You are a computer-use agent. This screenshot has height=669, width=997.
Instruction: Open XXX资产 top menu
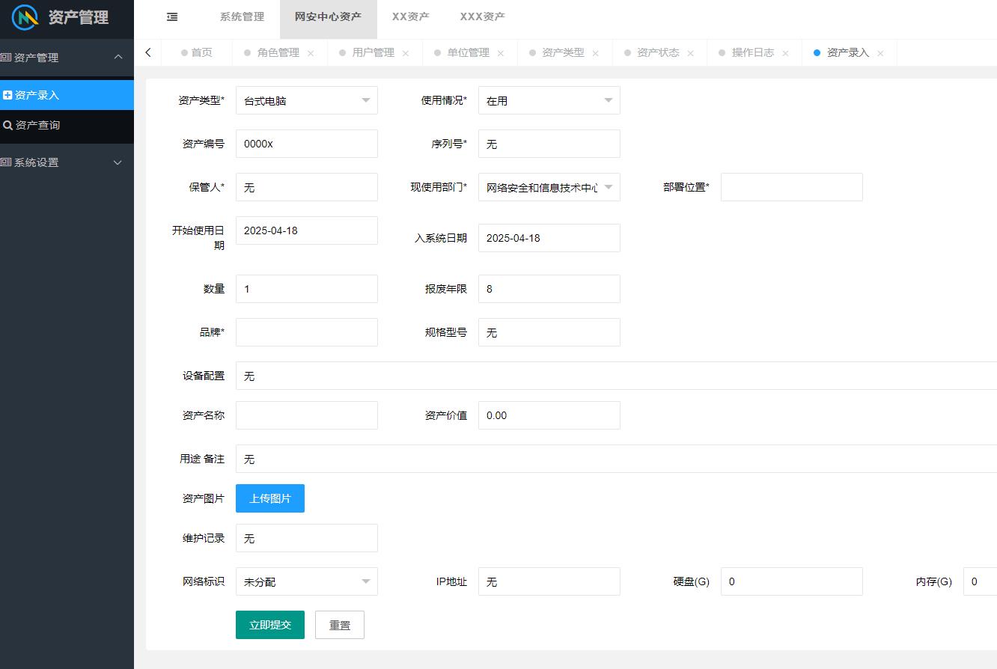point(482,16)
